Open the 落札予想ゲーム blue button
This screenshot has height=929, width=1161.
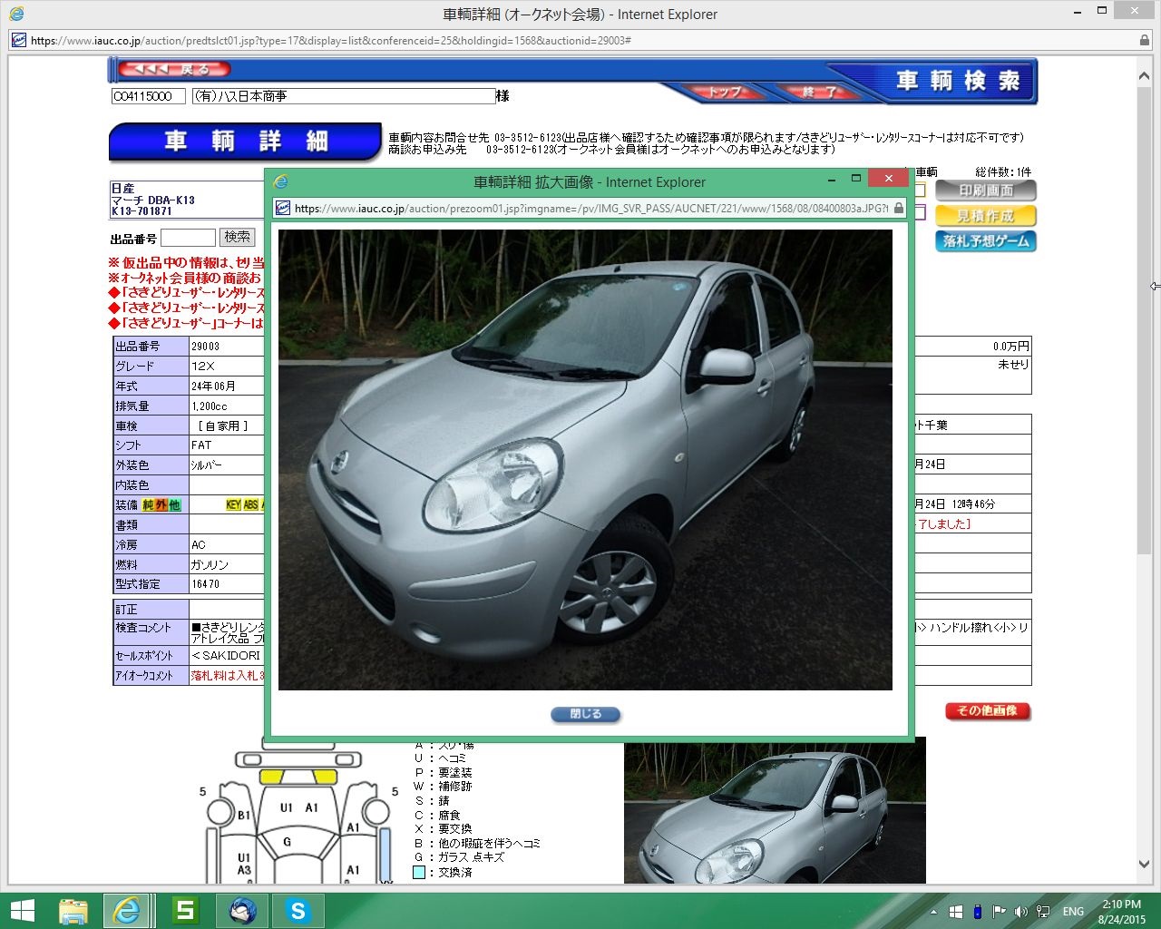coord(985,241)
